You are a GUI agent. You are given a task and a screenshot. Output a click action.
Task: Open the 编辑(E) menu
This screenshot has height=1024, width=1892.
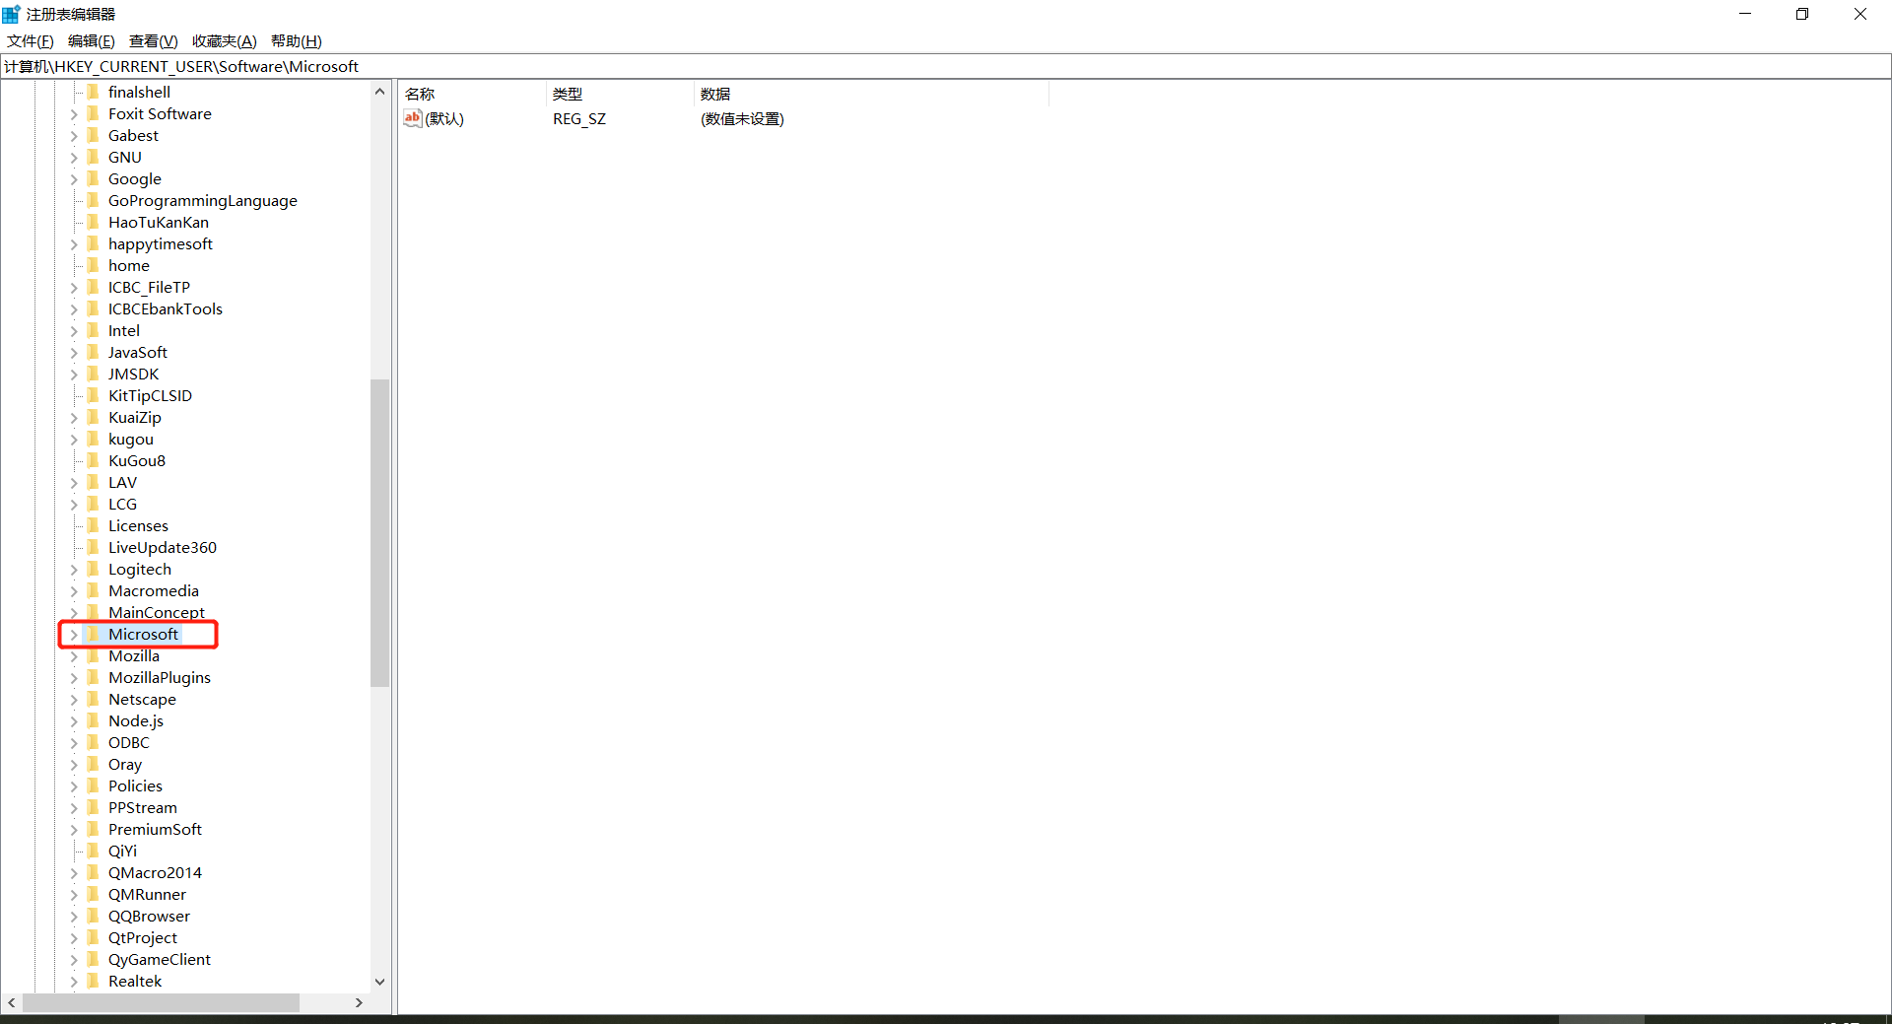tap(91, 40)
